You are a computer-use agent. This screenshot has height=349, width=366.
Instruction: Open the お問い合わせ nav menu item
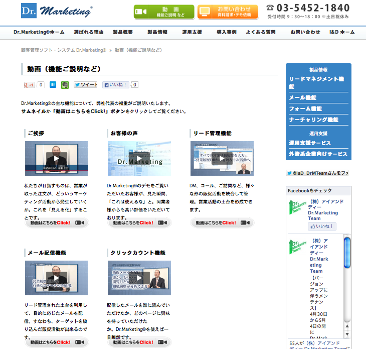click(x=305, y=32)
